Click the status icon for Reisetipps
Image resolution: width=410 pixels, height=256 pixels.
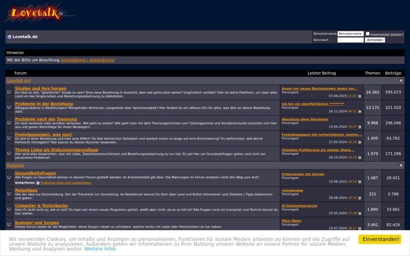click(9, 194)
